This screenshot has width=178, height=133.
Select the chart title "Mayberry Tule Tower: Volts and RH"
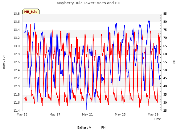click(x=88, y=3)
